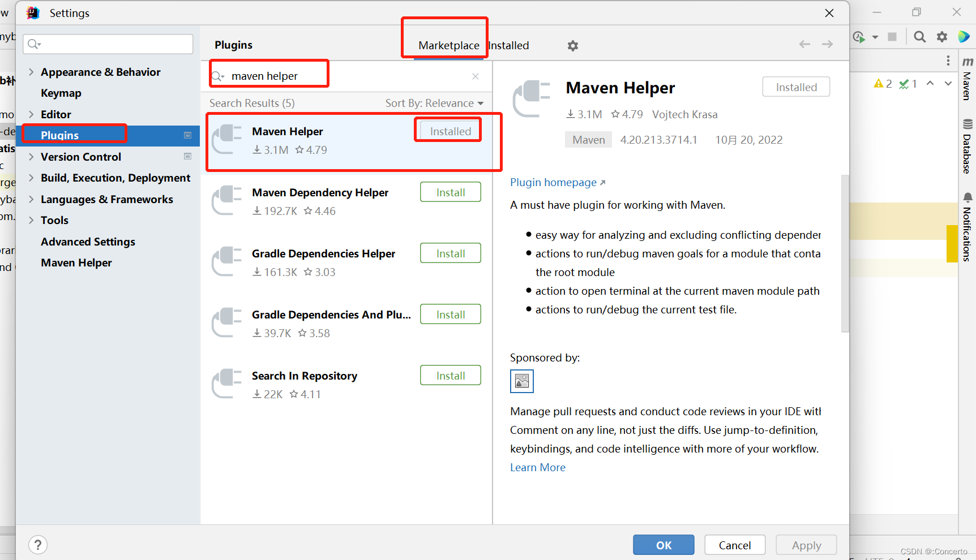Click the Installed button in plugin details header
Image resolution: width=976 pixels, height=560 pixels.
[x=796, y=87]
